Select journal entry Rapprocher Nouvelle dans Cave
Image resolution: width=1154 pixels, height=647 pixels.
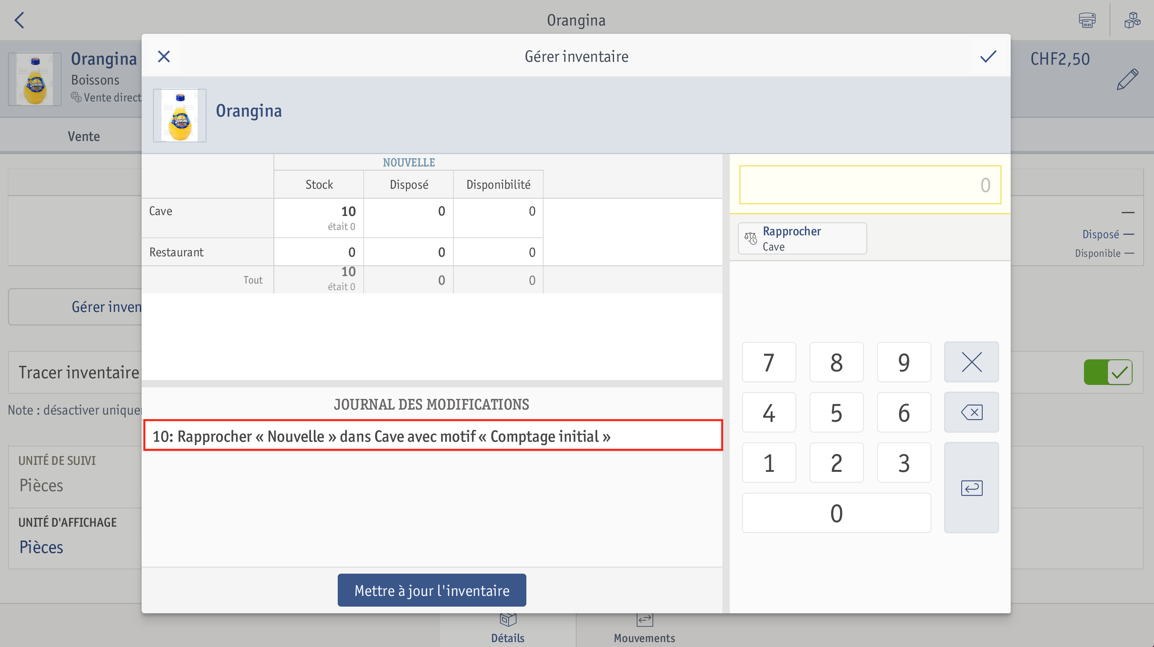(x=433, y=435)
